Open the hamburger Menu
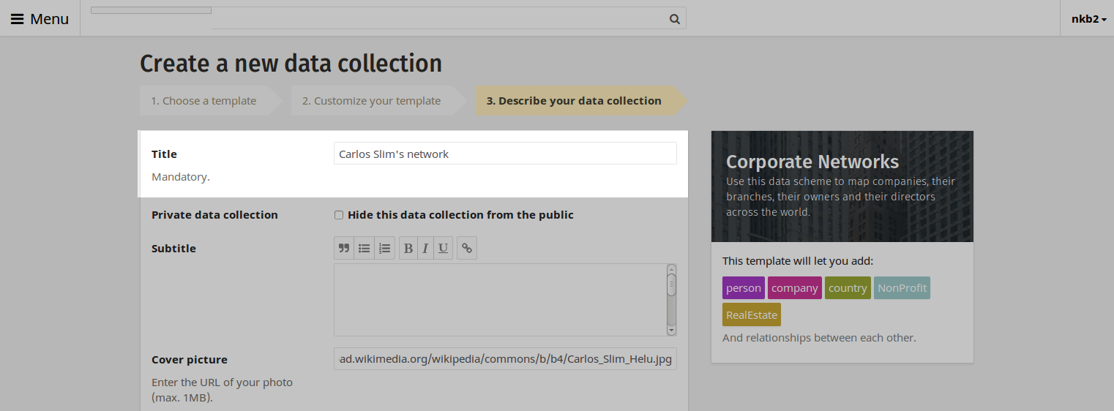This screenshot has height=411, width=1114. pyautogui.click(x=40, y=18)
